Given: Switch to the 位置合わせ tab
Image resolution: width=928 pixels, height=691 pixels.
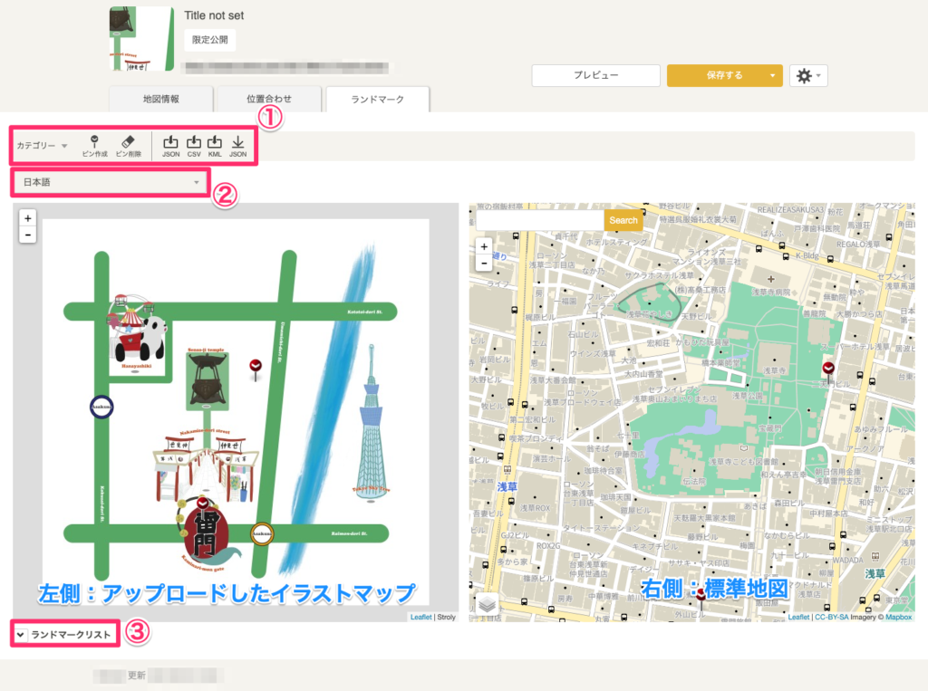Looking at the screenshot, I should pos(269,99).
